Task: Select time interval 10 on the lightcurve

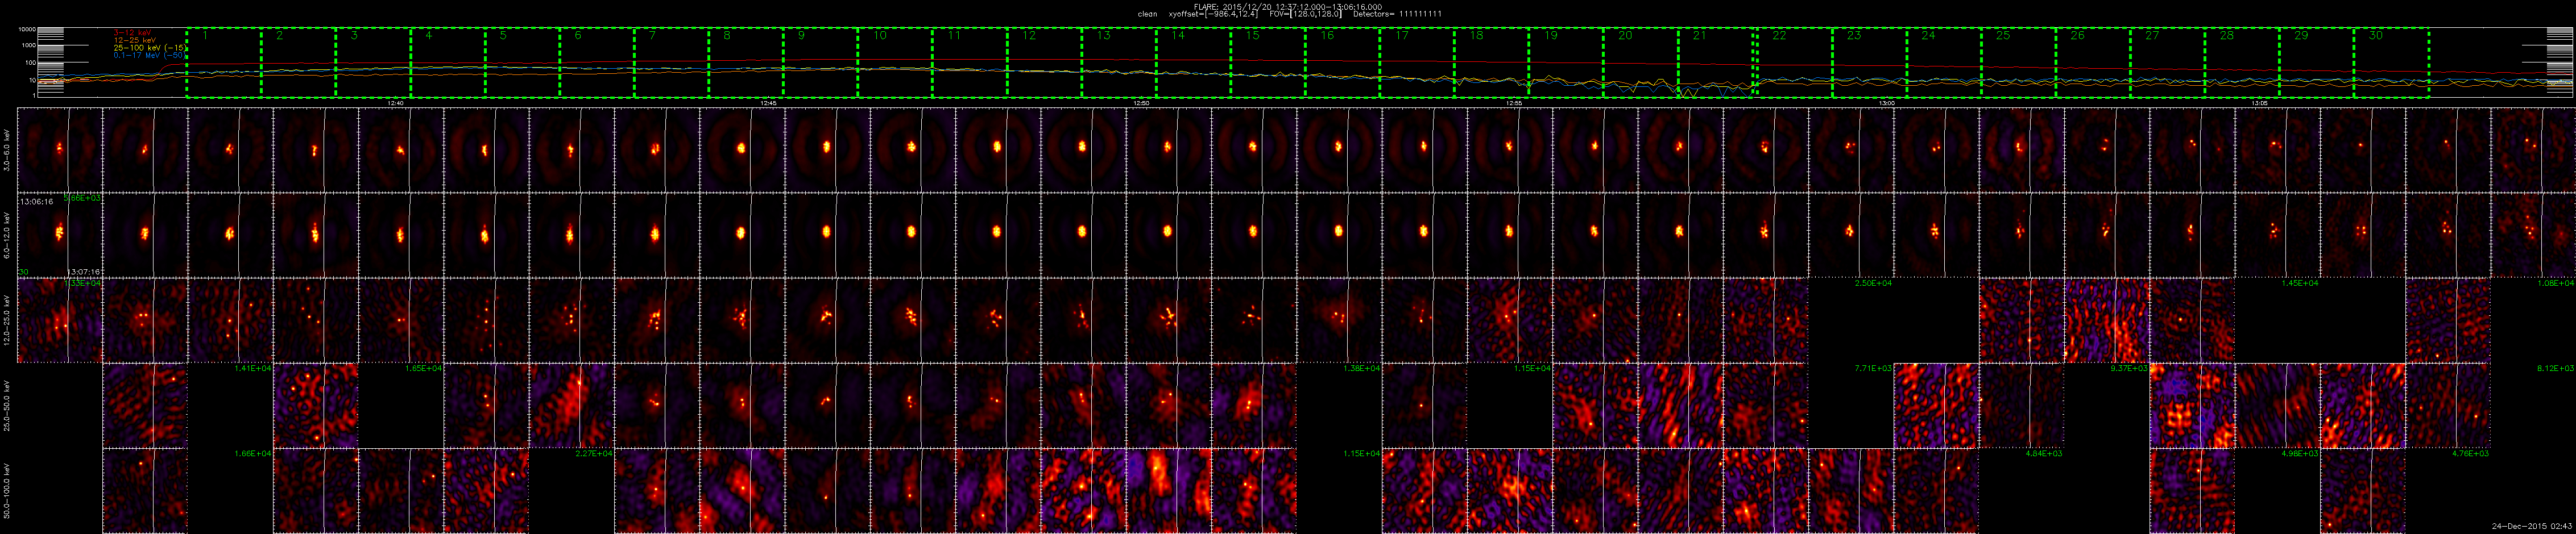Action: 895,62
